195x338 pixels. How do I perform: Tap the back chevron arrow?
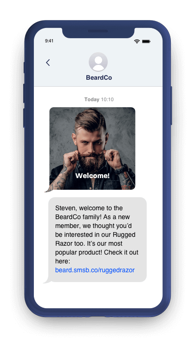pos(48,62)
